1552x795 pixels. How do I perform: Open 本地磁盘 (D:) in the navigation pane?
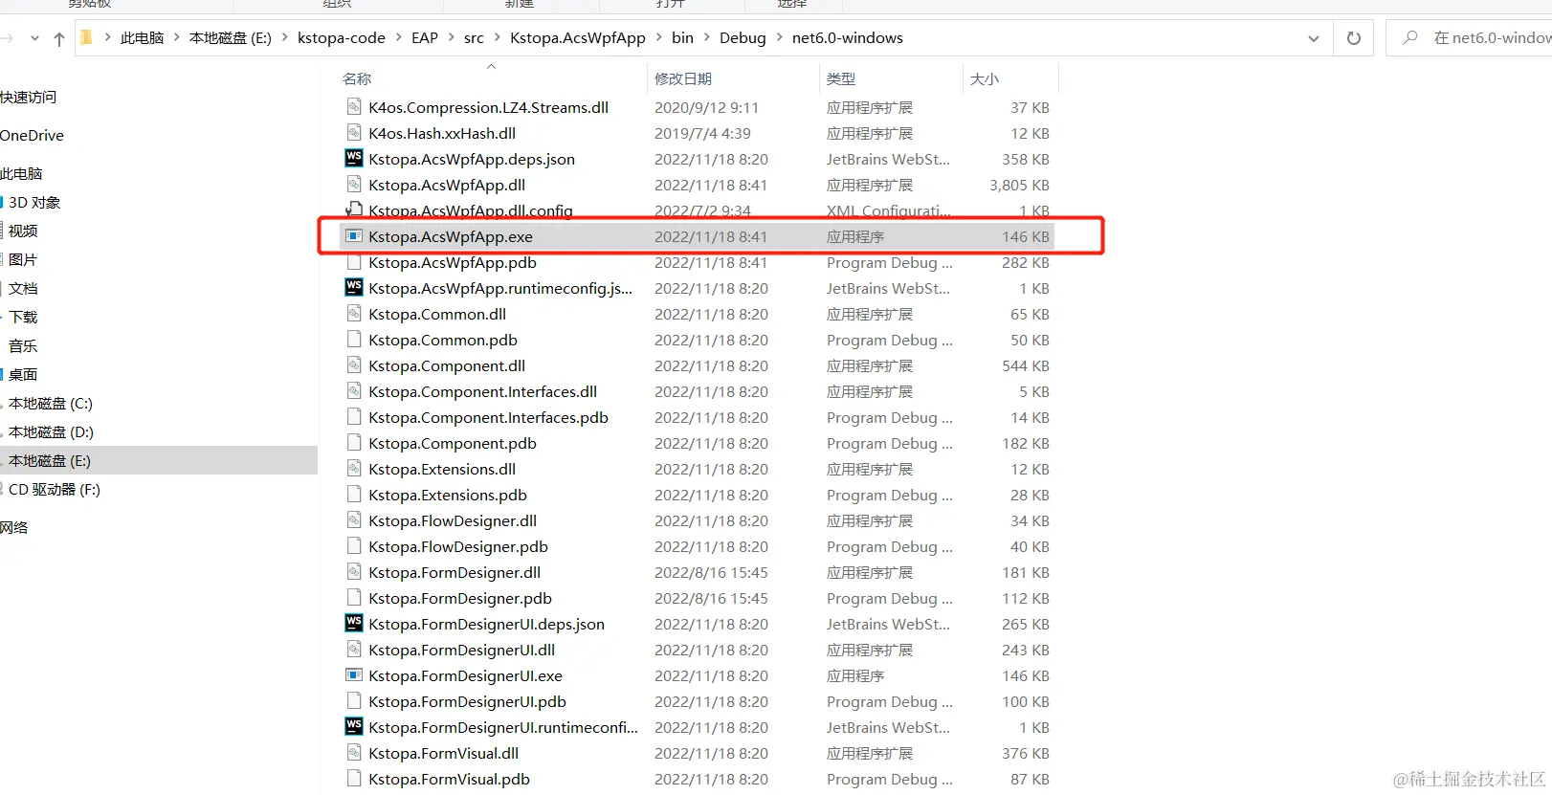click(51, 432)
